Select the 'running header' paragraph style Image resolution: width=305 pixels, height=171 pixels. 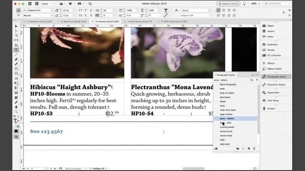point(235,127)
